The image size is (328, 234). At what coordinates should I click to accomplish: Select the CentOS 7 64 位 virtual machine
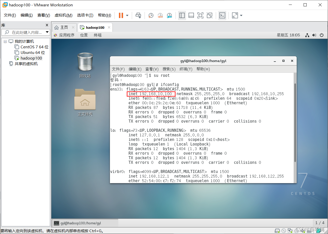[x=34, y=47]
